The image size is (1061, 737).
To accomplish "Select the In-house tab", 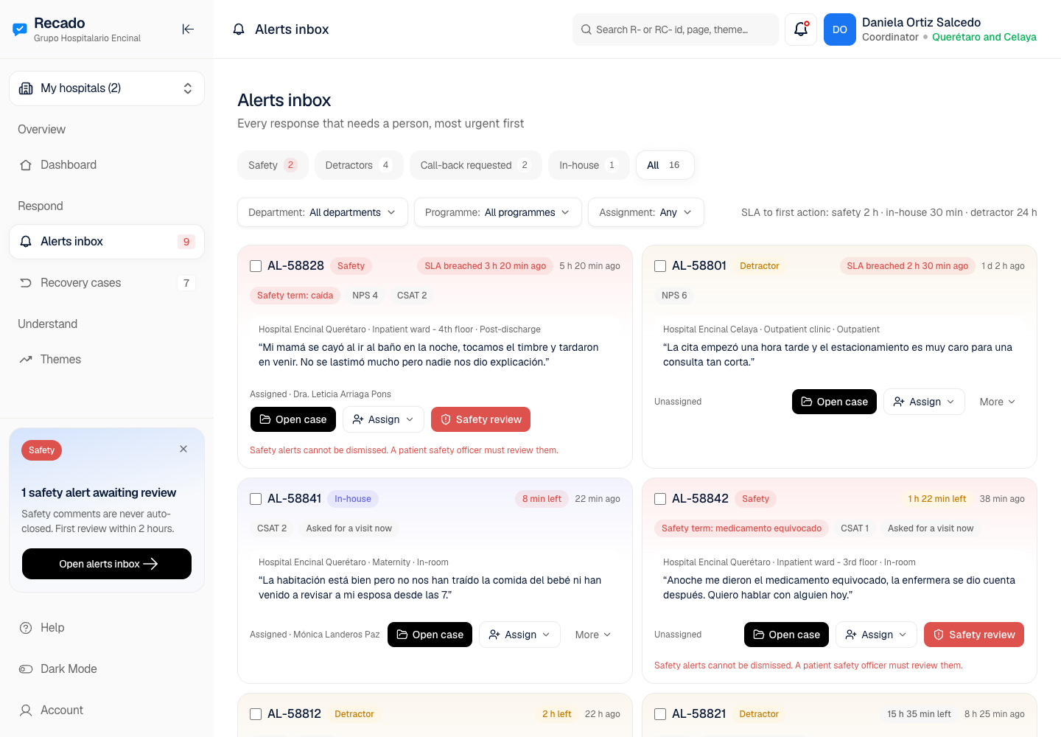I will coord(589,165).
